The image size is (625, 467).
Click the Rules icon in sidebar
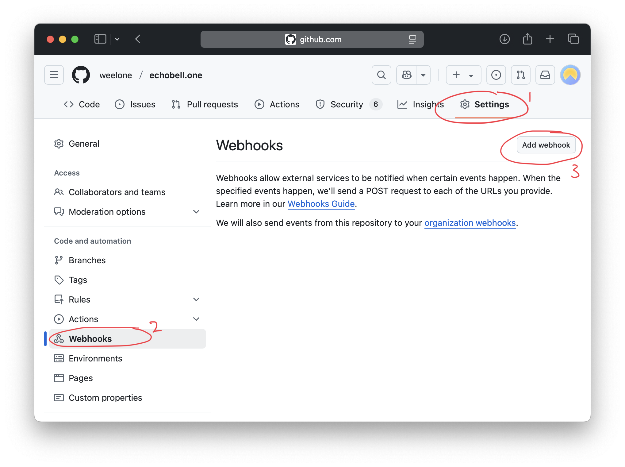point(59,299)
